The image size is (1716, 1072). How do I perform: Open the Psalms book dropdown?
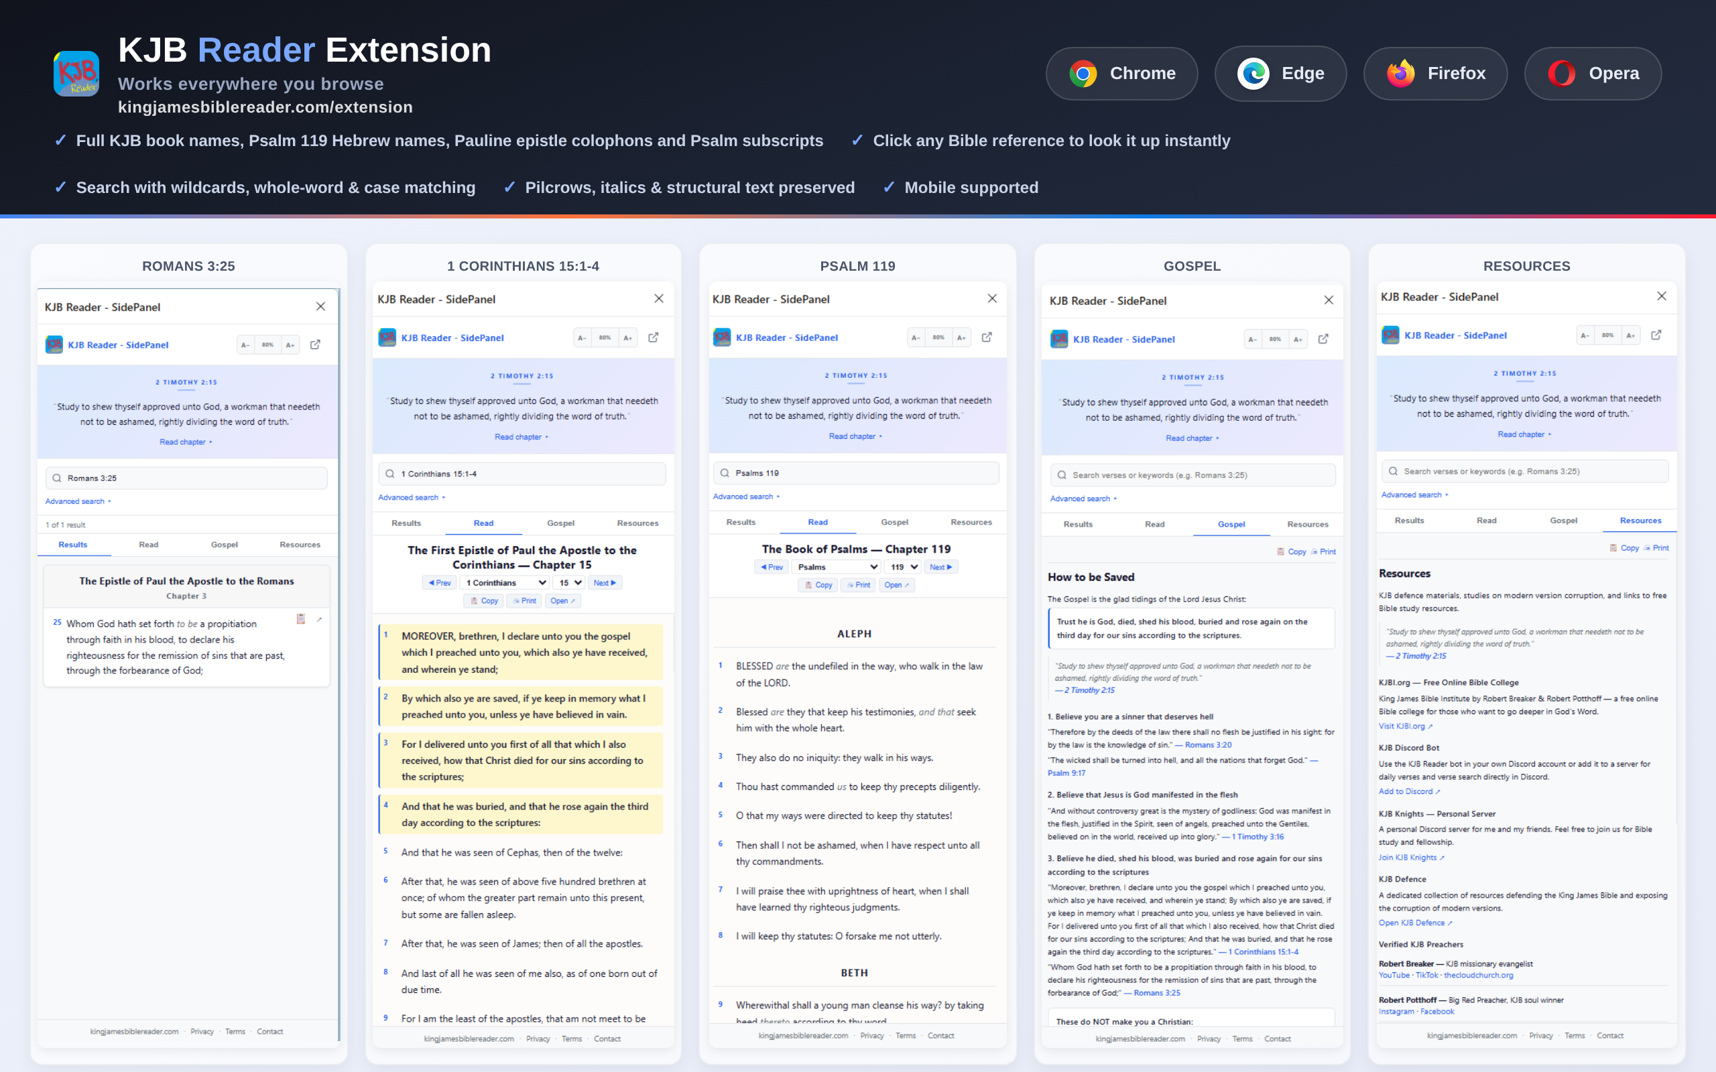tap(837, 567)
